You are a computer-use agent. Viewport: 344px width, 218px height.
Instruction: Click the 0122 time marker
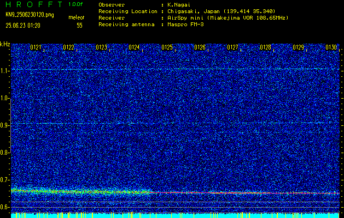click(68, 47)
